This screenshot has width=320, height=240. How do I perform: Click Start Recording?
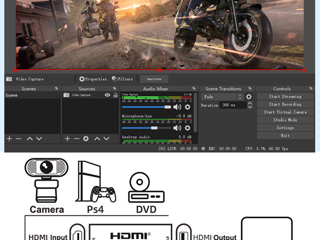(285, 105)
